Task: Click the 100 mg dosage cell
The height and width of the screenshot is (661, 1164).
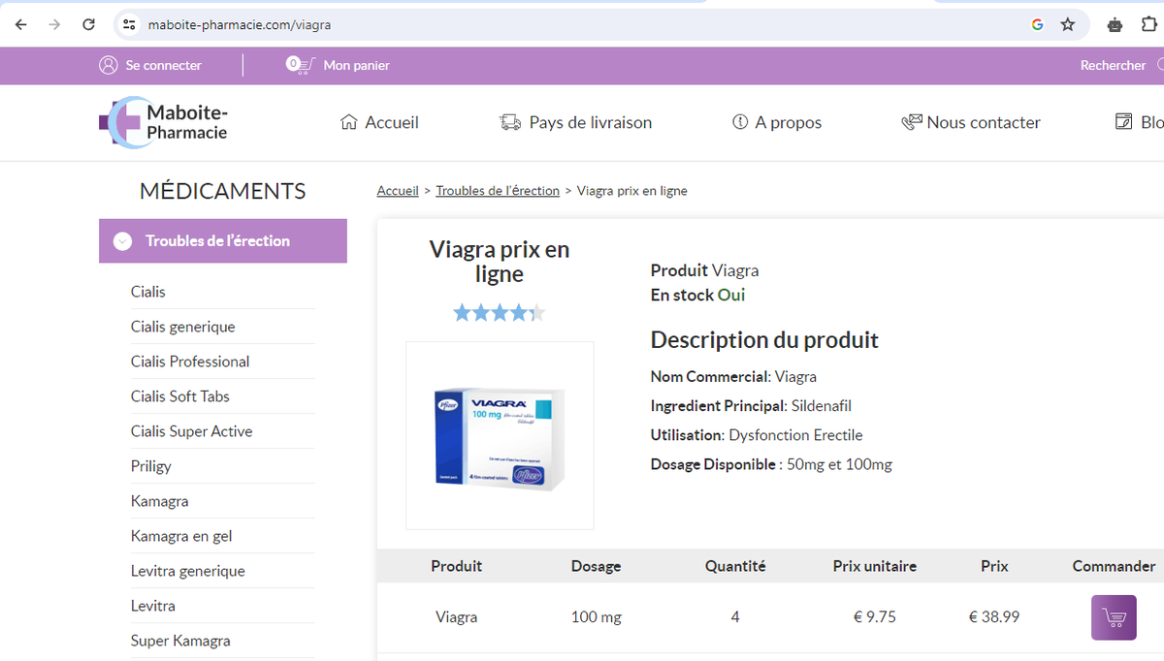Action: [597, 616]
